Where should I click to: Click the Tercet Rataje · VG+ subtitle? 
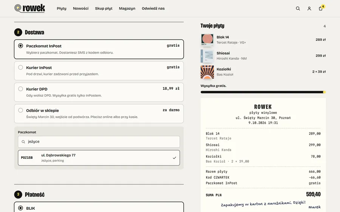231,43
